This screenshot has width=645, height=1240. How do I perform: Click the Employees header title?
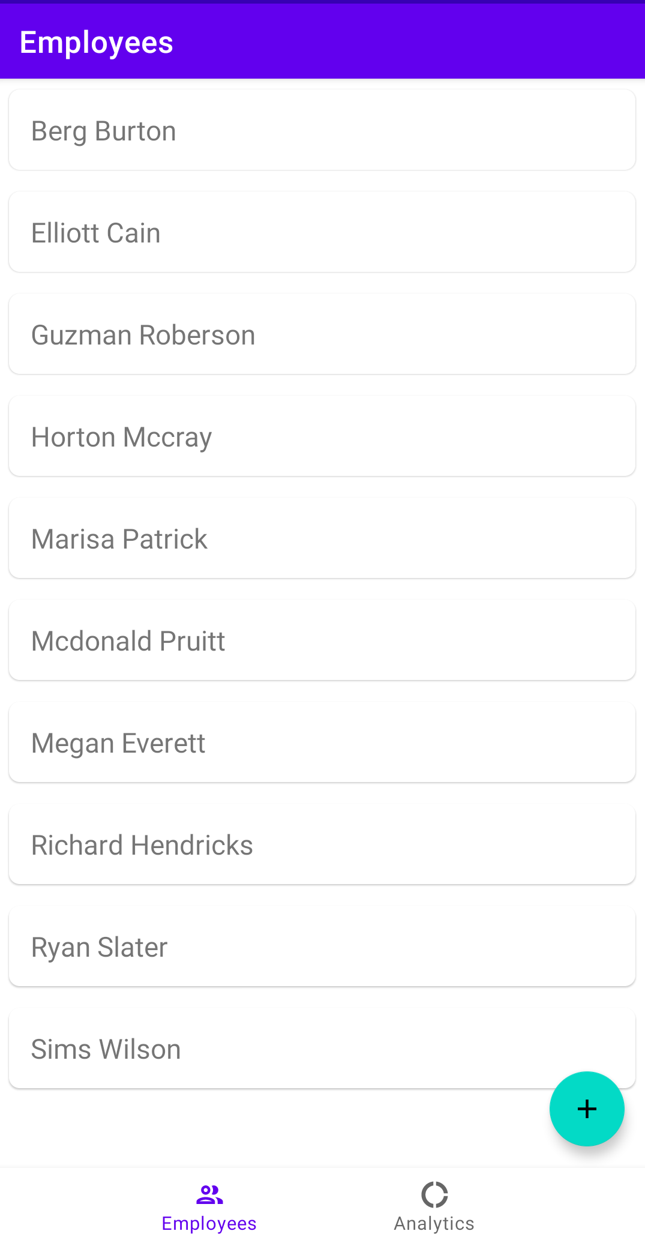click(97, 43)
